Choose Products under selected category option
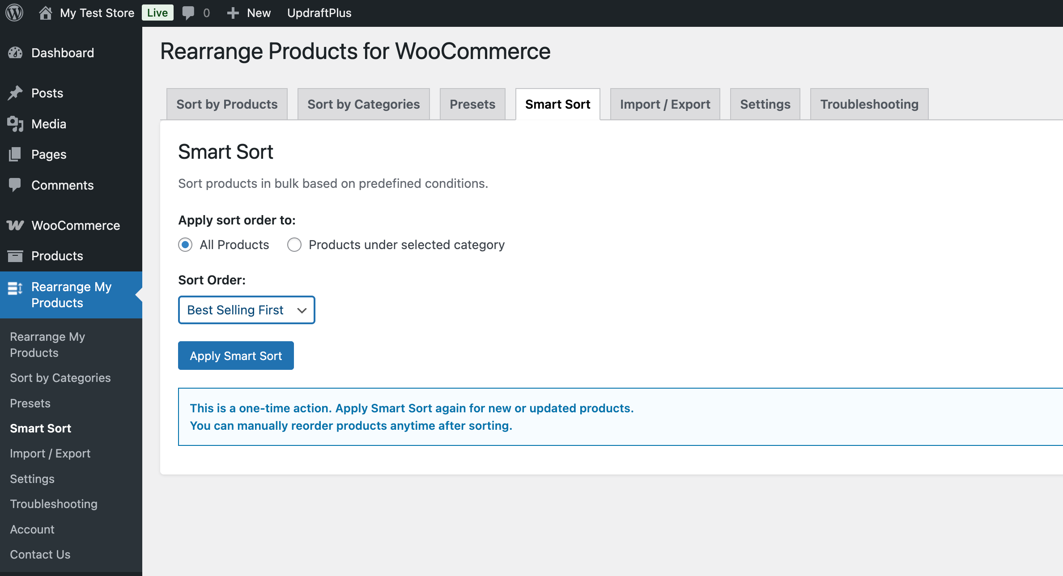The width and height of the screenshot is (1063, 576). 294,245
